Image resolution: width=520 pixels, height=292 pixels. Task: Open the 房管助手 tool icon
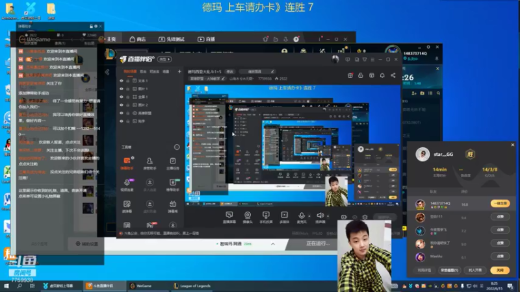pos(149,164)
